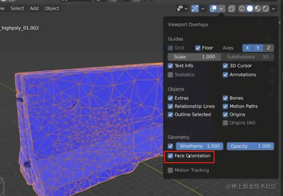Click the Scale value field
The width and height of the screenshot is (283, 196).
(194, 57)
